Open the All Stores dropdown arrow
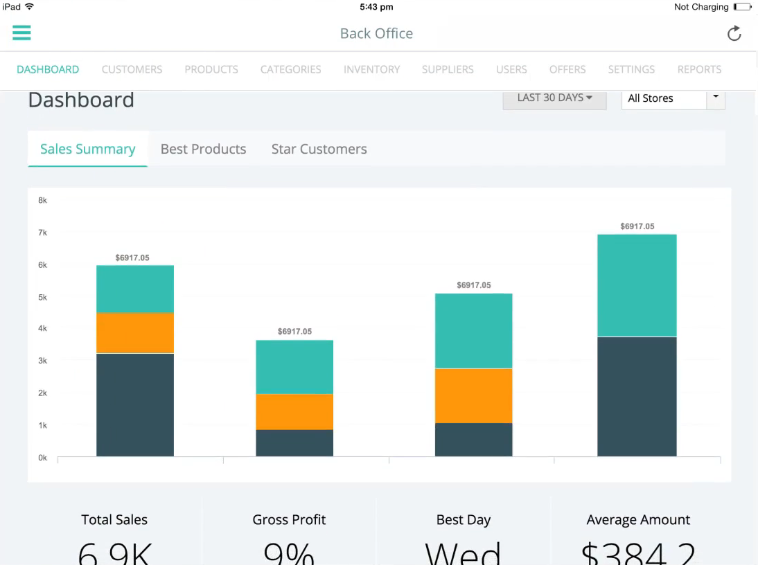 [715, 98]
